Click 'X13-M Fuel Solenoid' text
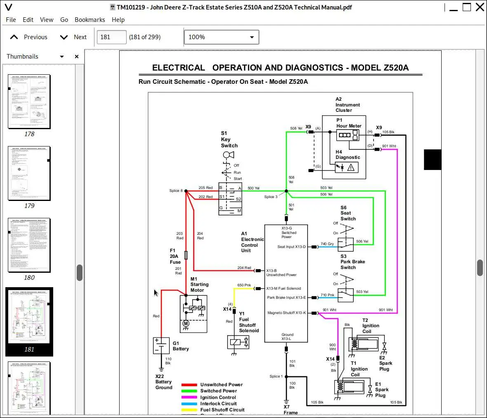487x418 pixels. pos(283,288)
